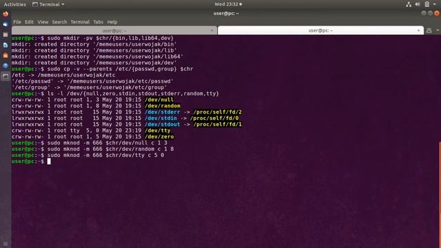The height and width of the screenshot is (248, 441).
Task: Close the second terminal tab
Action: (x=418, y=30)
